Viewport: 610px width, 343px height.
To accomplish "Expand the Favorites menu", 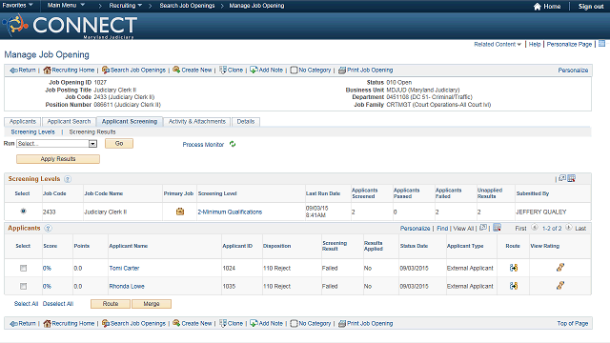I will [17, 5].
